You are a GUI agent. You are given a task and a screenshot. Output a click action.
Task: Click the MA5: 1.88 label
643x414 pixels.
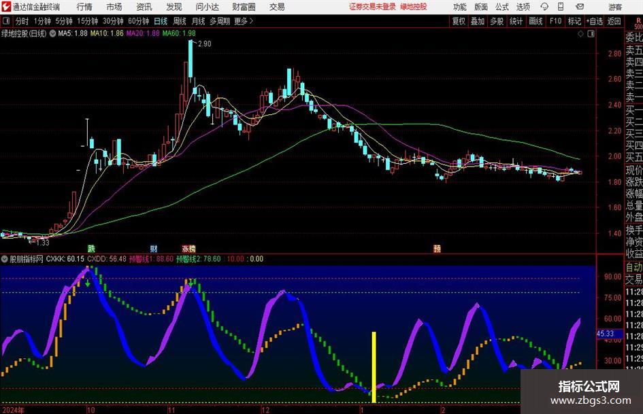(73, 33)
